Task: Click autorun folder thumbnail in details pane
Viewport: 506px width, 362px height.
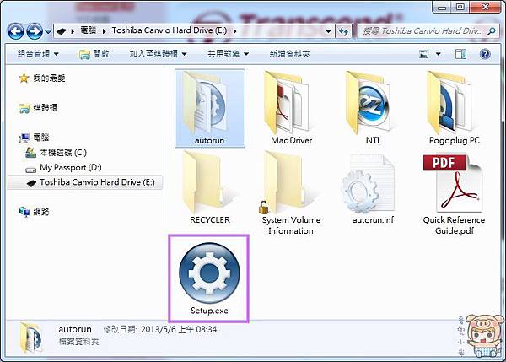Action: click(x=30, y=338)
